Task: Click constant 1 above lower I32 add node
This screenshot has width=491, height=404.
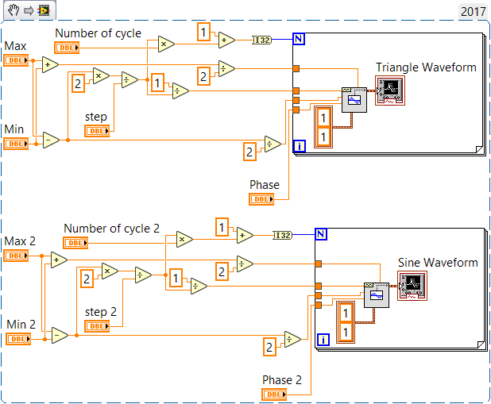Action: pyautogui.click(x=222, y=227)
